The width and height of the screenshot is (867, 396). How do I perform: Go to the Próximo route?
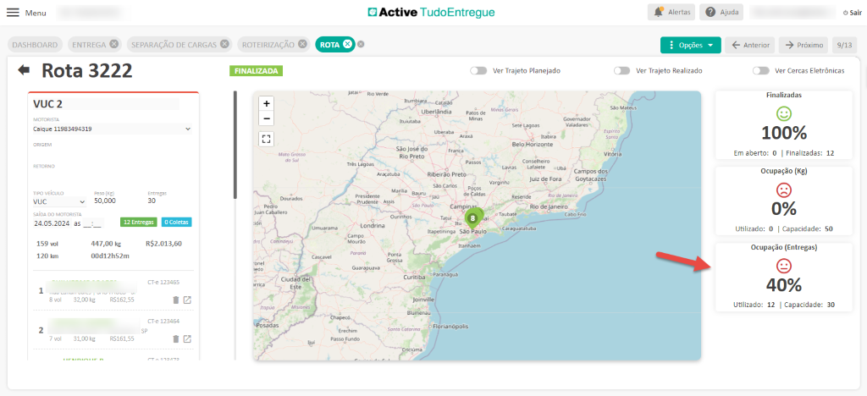point(803,45)
